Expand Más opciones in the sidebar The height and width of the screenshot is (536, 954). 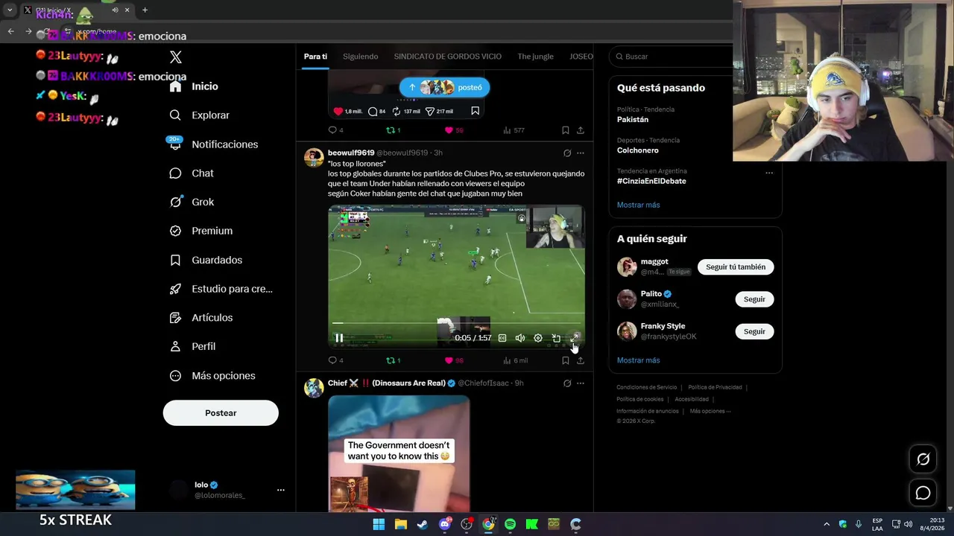tap(212, 376)
